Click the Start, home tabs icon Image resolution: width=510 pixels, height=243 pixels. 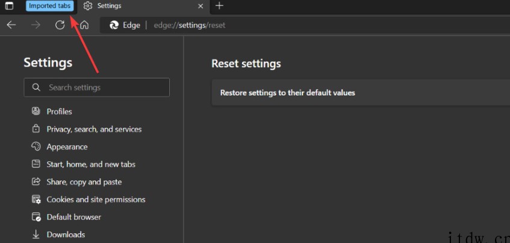pos(36,164)
